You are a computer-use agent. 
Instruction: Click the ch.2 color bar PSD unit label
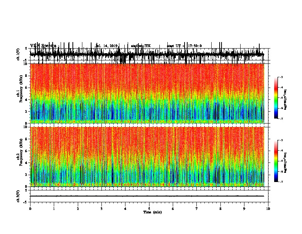point(286,162)
